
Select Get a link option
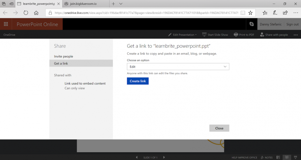[81, 63]
